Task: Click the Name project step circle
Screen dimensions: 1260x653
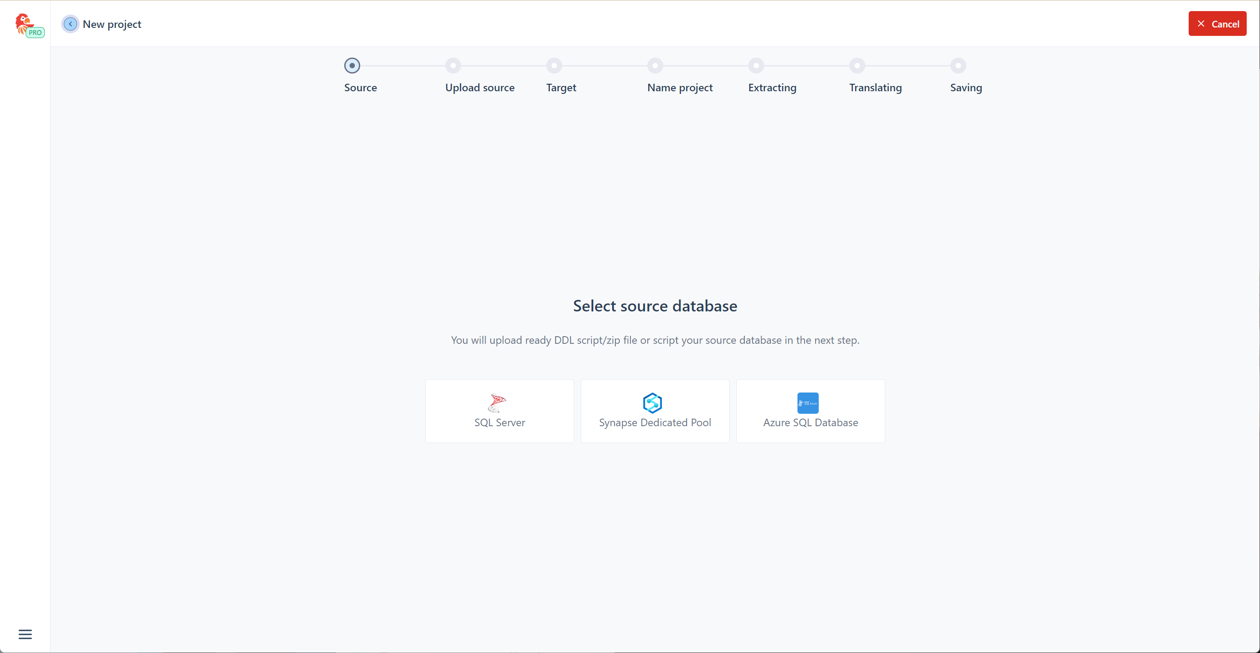Action: click(655, 66)
